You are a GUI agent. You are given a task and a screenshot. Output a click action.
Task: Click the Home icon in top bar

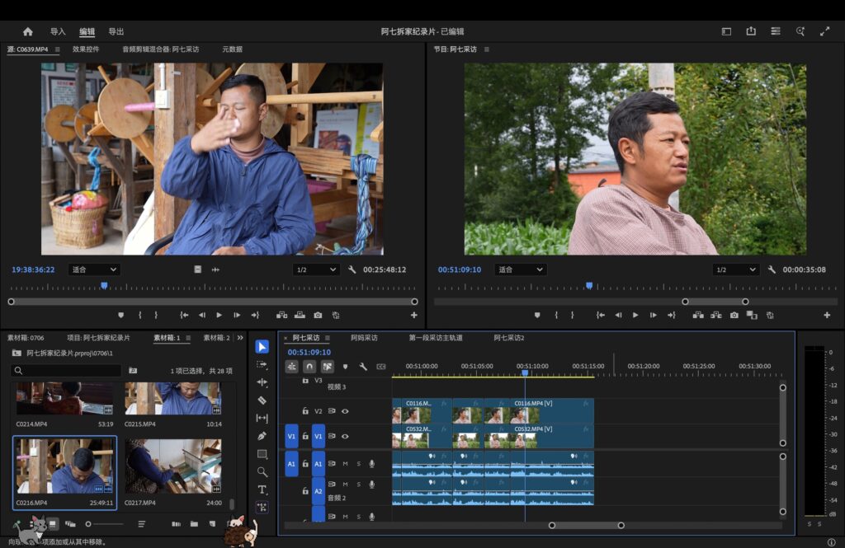point(28,31)
